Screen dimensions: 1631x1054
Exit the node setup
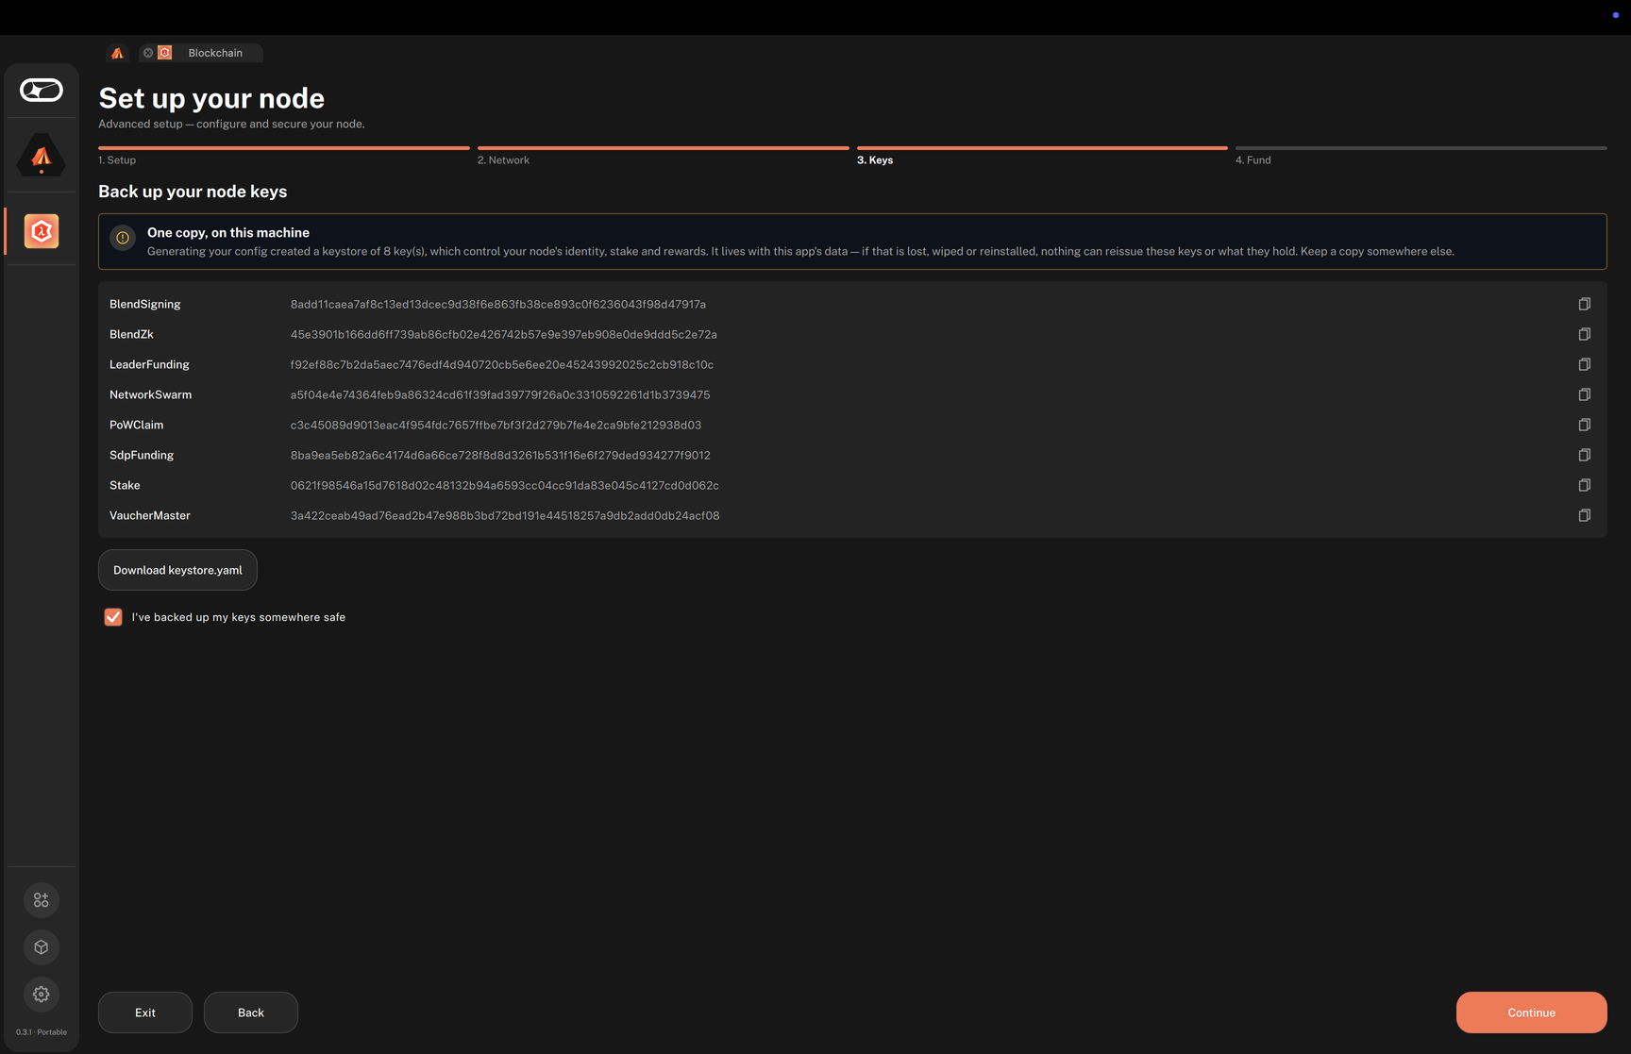(x=145, y=1012)
